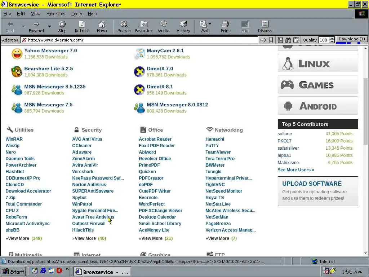Click the DirectX 7.0 icon
The width and height of the screenshot is (369, 277).
(x=139, y=72)
